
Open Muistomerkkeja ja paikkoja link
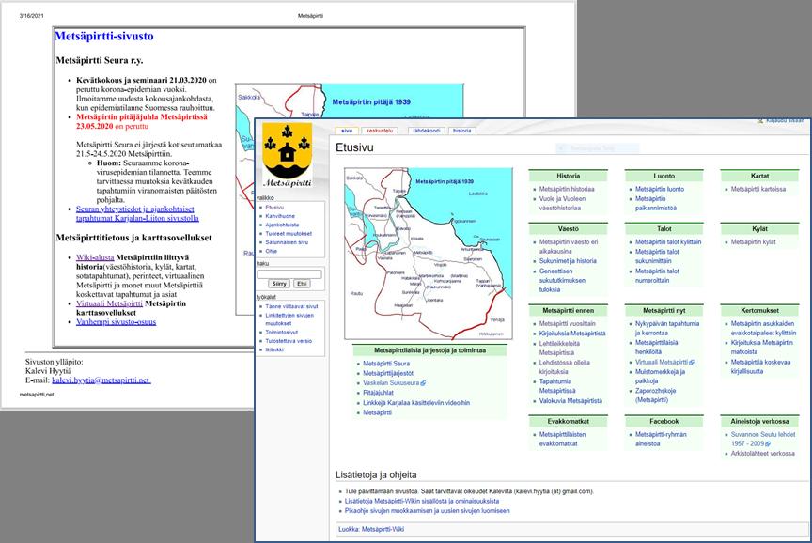(661, 376)
